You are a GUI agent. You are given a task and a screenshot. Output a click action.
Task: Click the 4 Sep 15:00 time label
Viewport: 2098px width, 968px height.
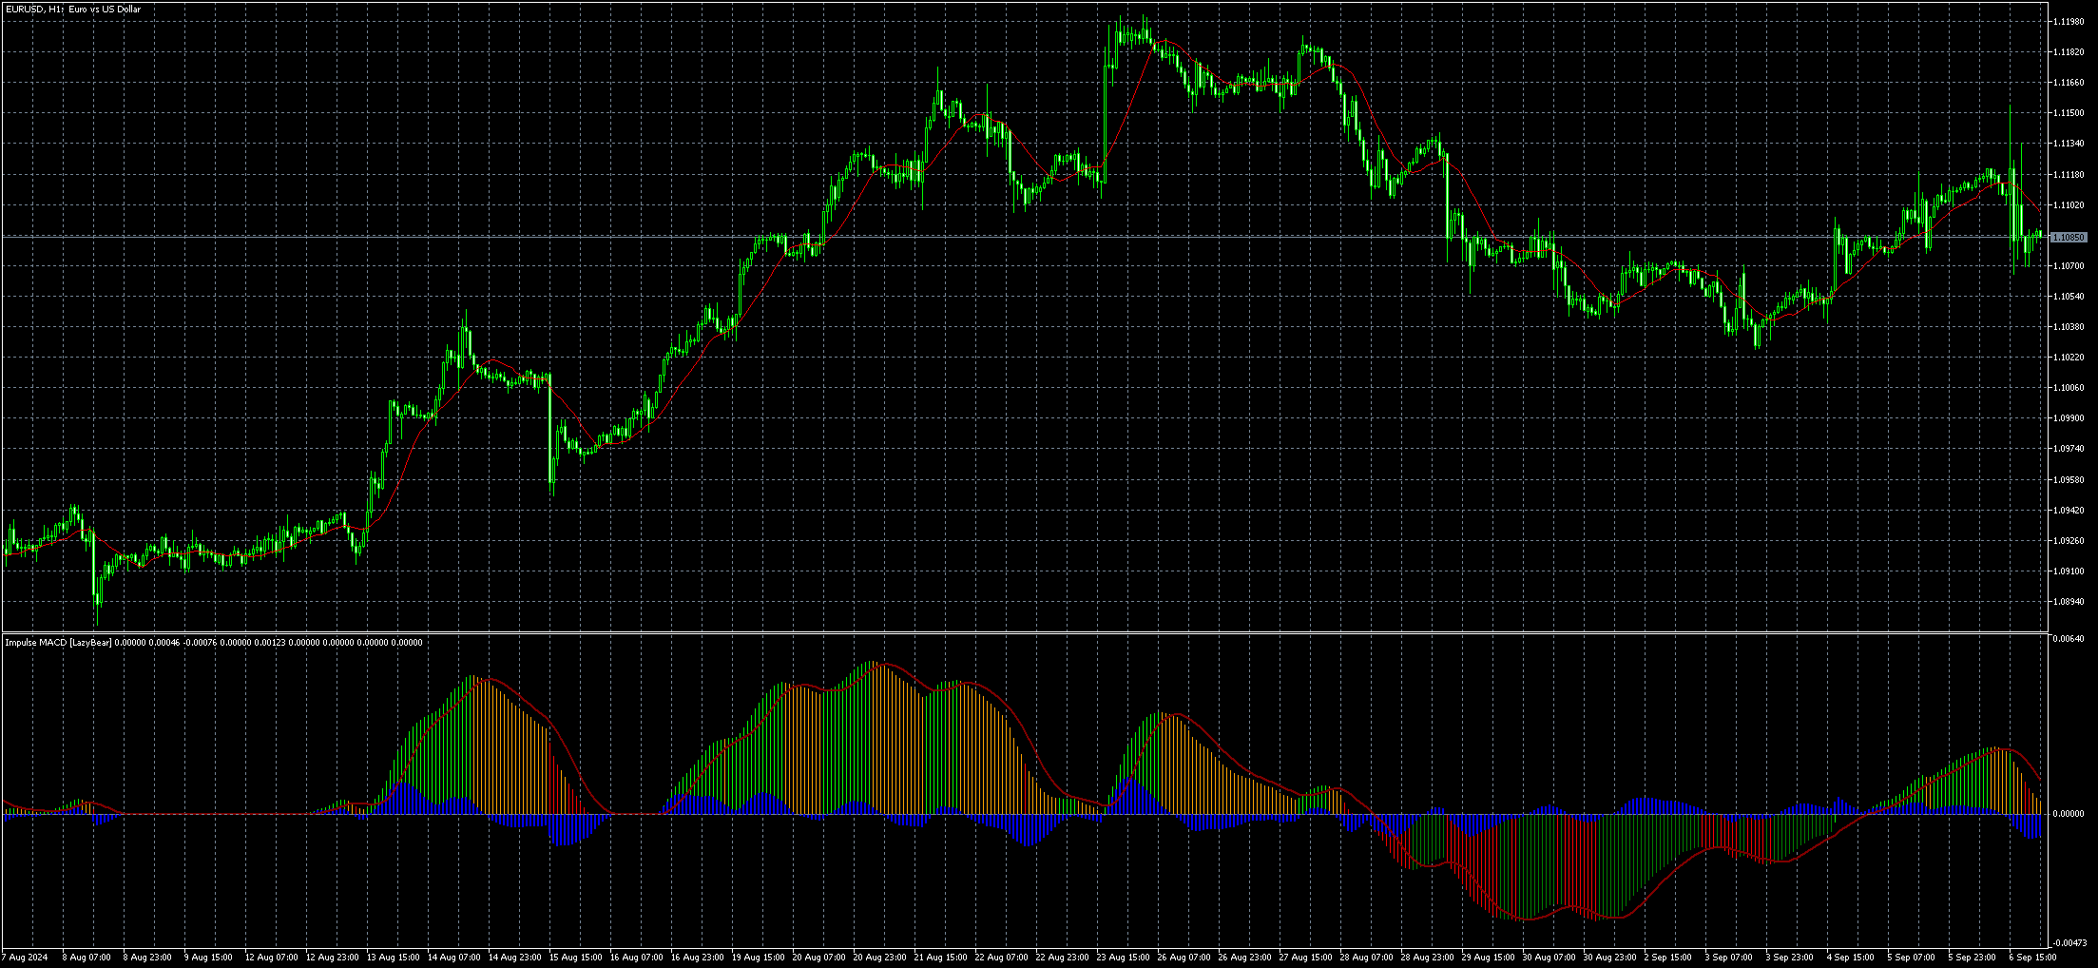pos(1851,958)
